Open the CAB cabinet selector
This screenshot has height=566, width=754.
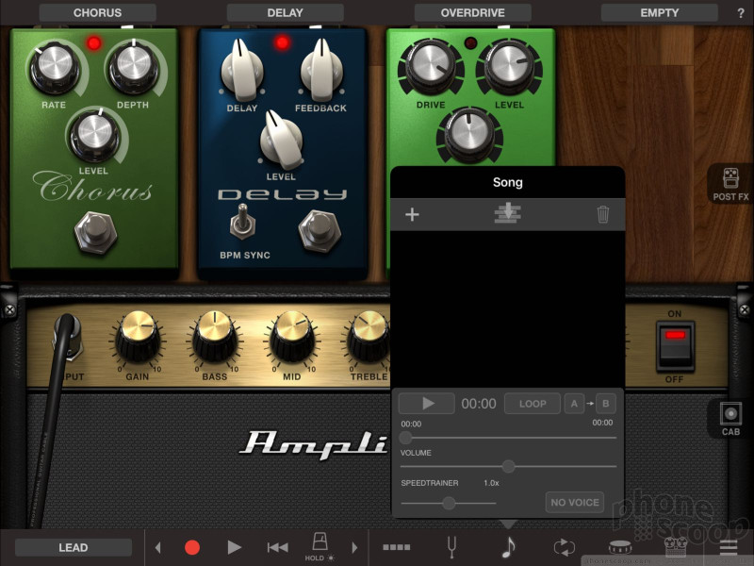click(730, 419)
